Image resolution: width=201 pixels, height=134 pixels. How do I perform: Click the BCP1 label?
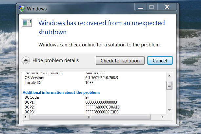30,102
